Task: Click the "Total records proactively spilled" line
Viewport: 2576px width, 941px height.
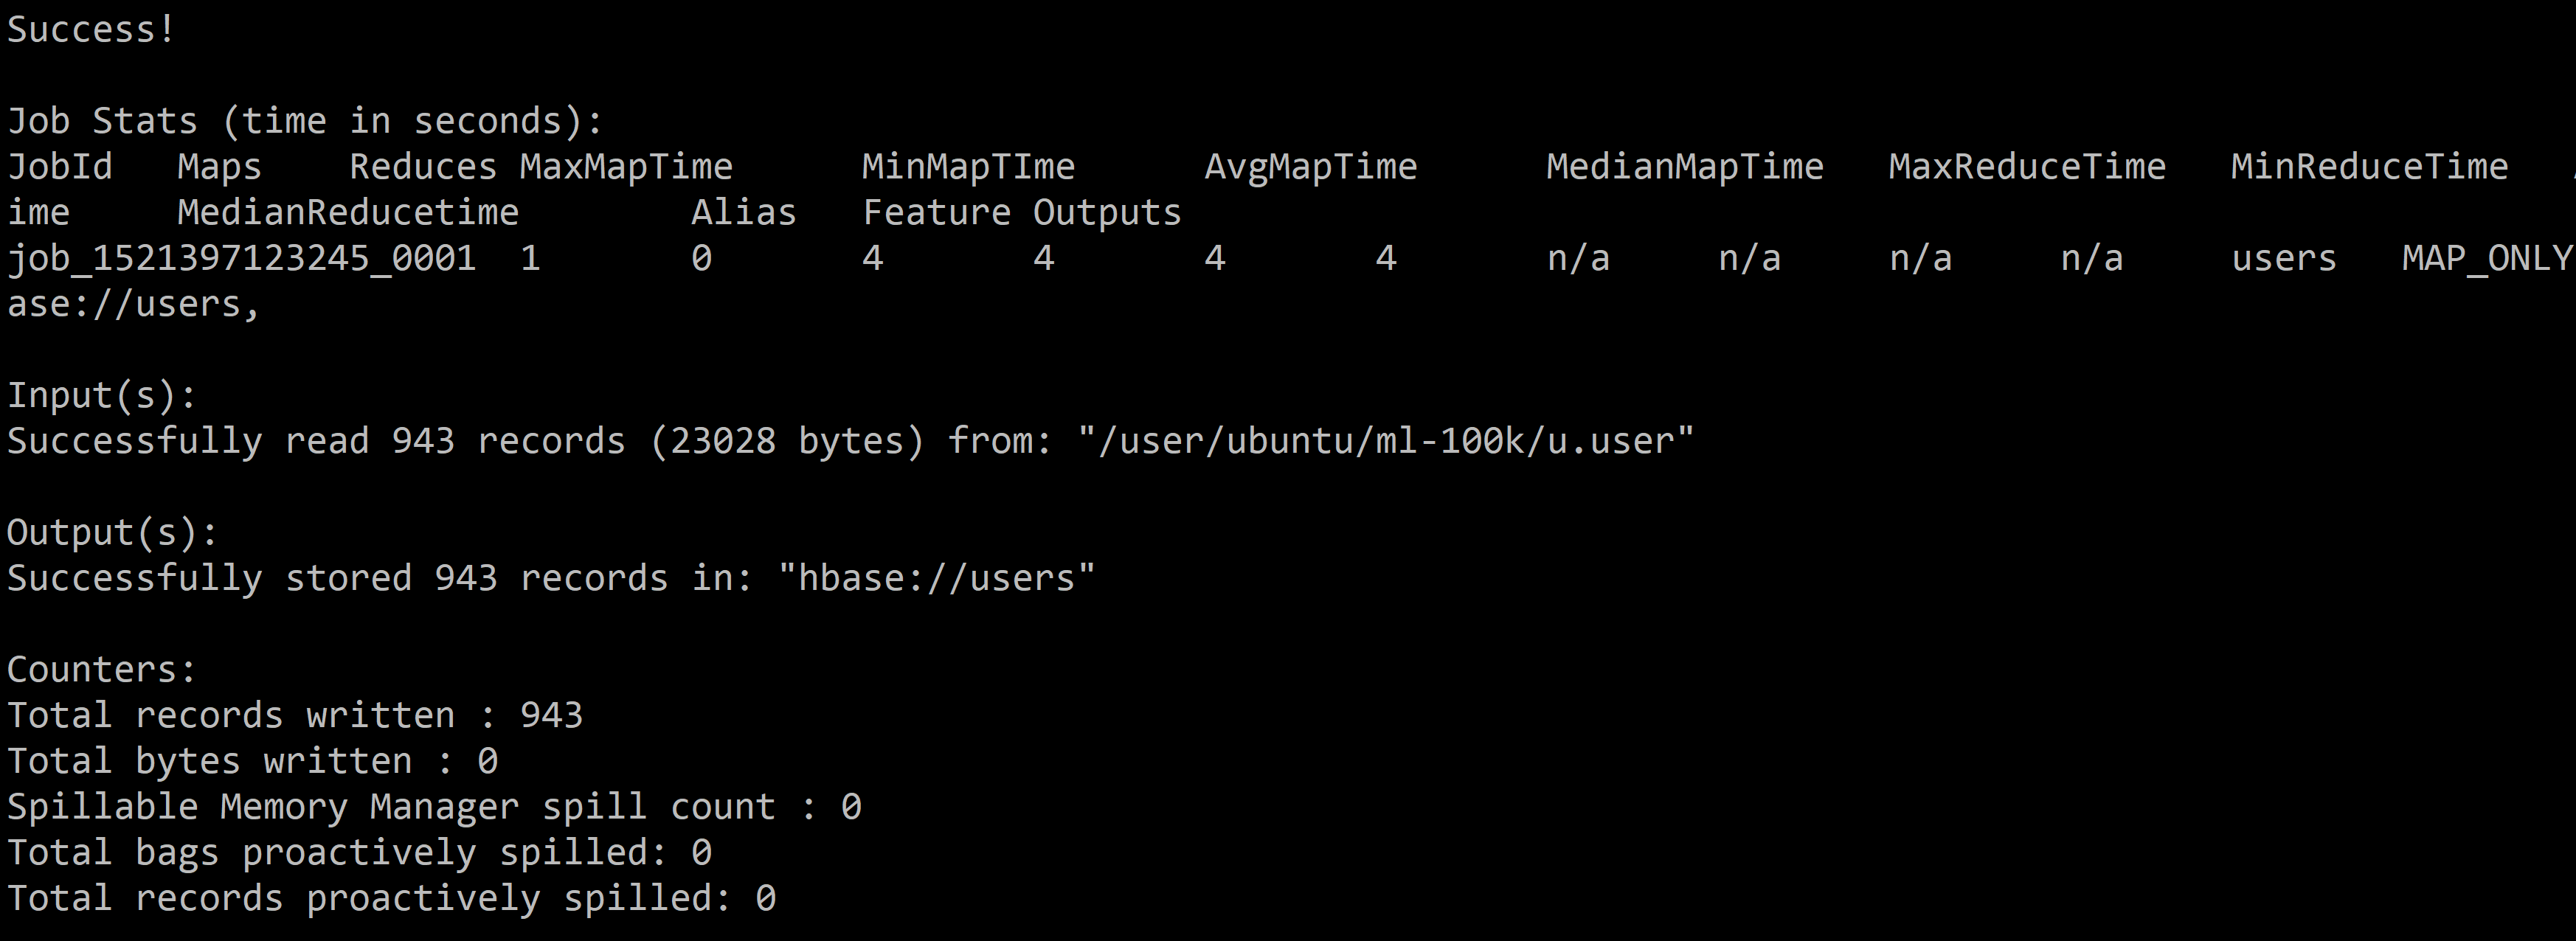Action: point(391,899)
